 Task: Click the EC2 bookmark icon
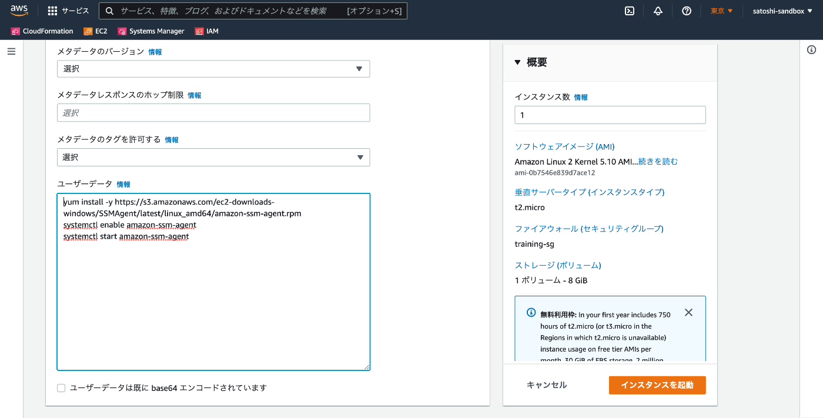(x=88, y=31)
